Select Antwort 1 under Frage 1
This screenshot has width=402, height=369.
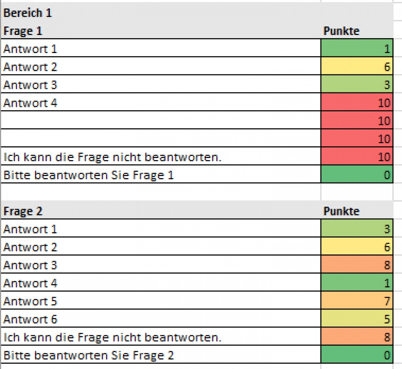click(161, 48)
